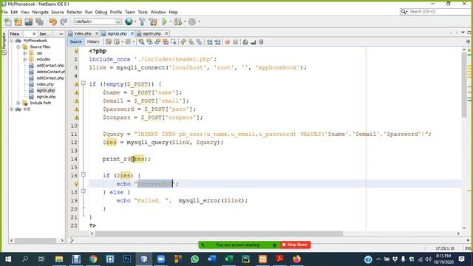Click the Save All toolbar icon

pos(39,21)
